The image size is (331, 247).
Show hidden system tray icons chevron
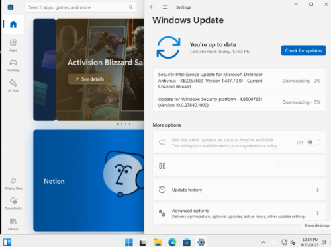(263, 242)
